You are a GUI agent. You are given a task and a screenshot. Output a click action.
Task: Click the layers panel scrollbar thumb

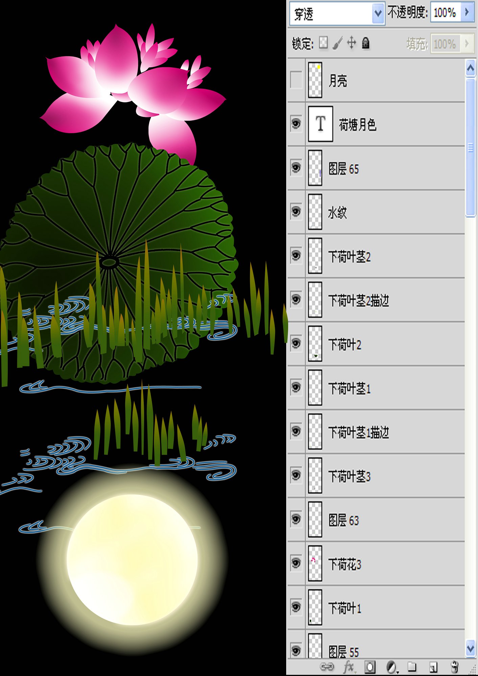[471, 147]
